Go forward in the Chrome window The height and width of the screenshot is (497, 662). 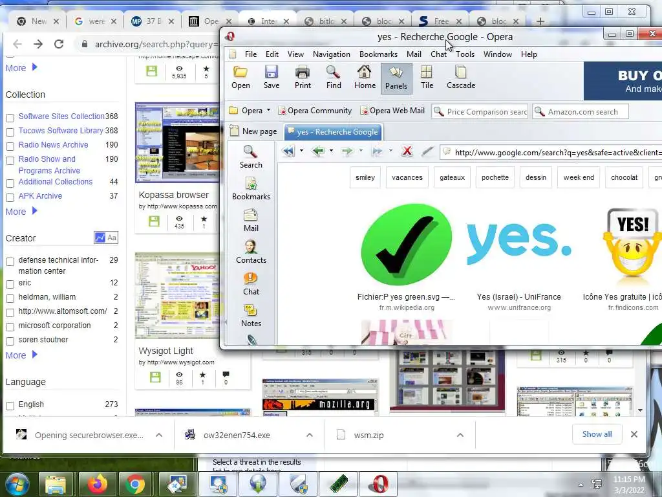(x=38, y=43)
